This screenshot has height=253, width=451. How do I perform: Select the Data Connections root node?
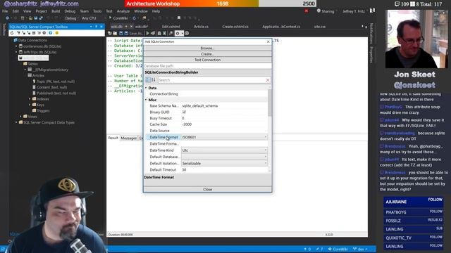[x=32, y=40]
